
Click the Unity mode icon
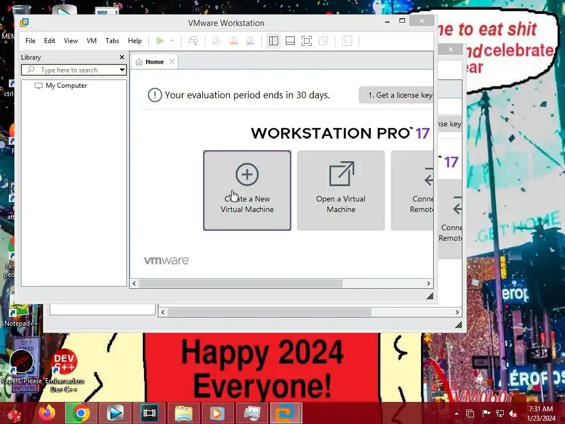[323, 41]
